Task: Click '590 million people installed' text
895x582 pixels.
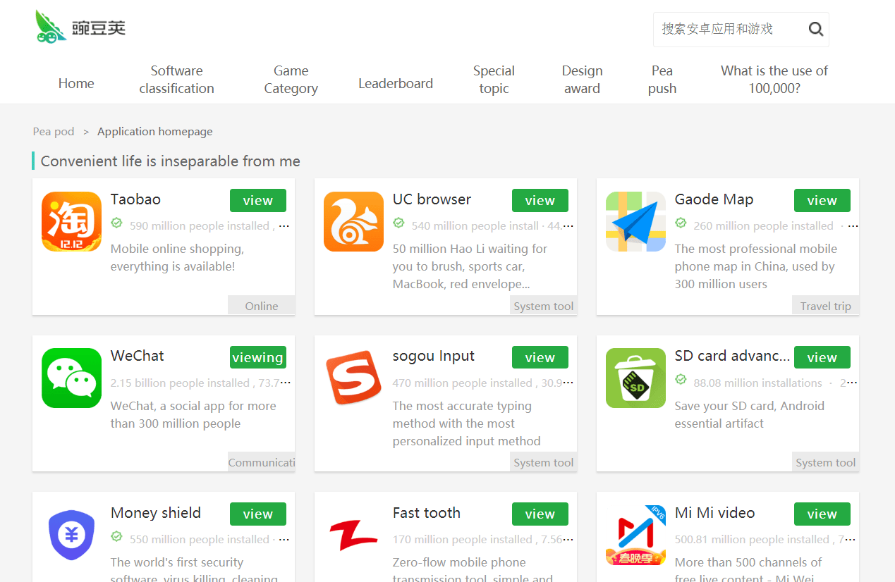Action: (x=199, y=226)
